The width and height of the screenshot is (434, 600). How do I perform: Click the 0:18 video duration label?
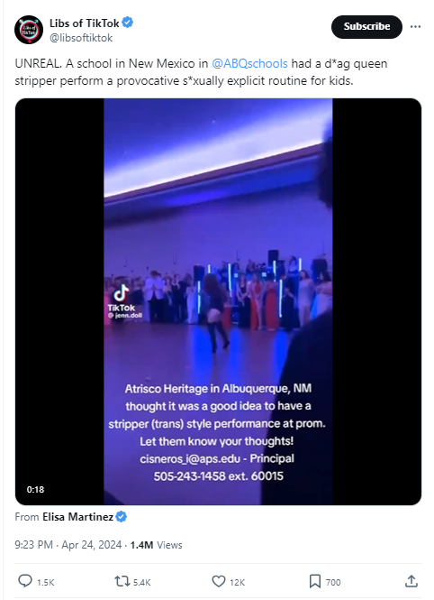(35, 489)
